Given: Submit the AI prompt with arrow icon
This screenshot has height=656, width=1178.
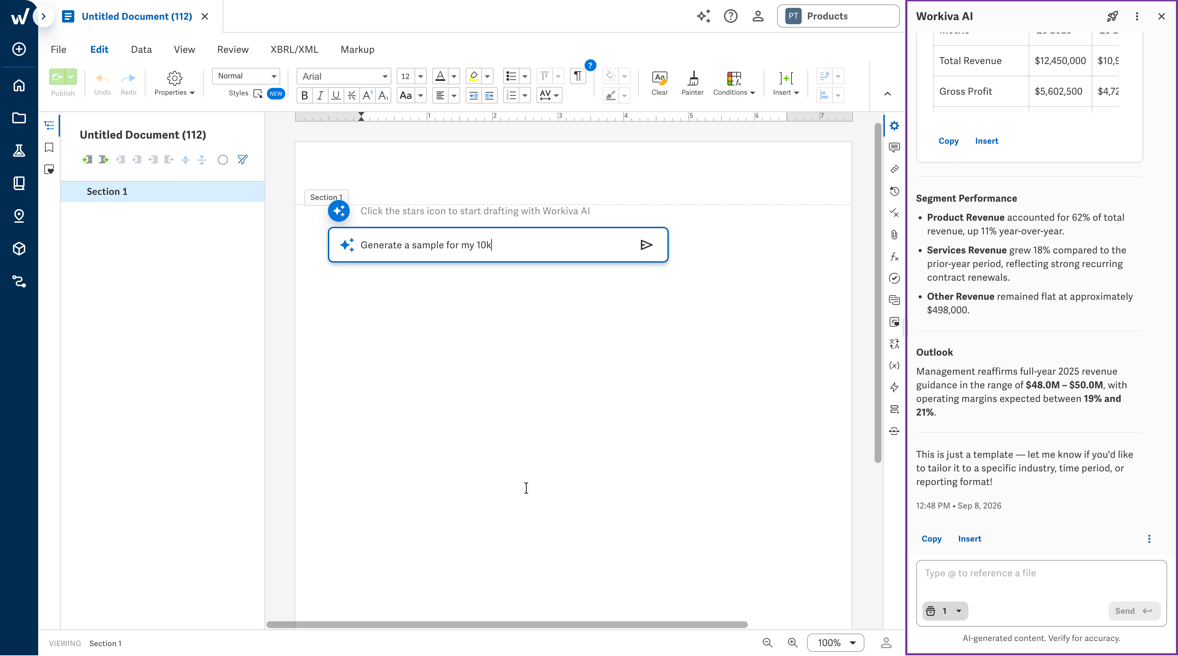Looking at the screenshot, I should pos(646,245).
